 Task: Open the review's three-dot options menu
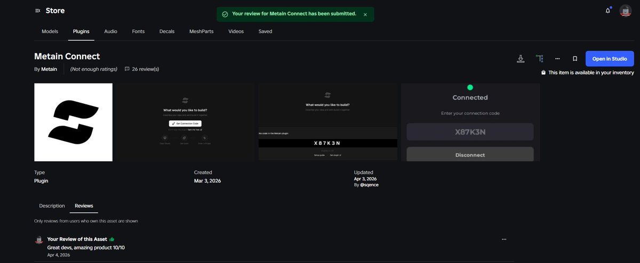pyautogui.click(x=504, y=240)
